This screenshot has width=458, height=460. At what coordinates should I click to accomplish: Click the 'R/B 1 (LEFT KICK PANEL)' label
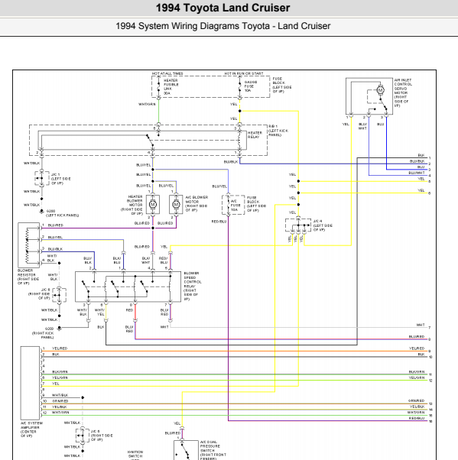278,131
